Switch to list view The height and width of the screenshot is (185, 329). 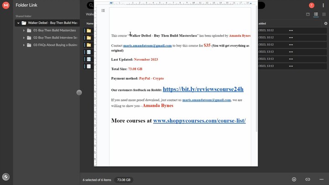pos(316,15)
